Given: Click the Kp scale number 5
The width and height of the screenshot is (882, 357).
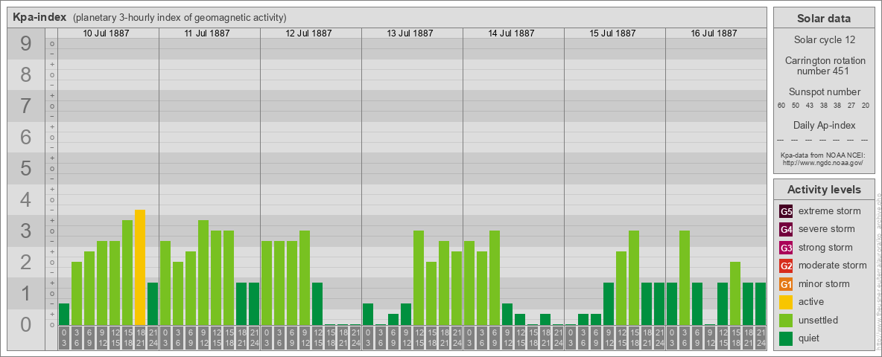Looking at the screenshot, I should click(x=25, y=168).
